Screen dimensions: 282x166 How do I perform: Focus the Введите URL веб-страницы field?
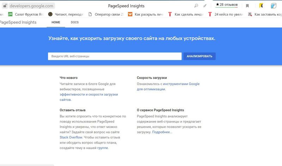coord(115,56)
